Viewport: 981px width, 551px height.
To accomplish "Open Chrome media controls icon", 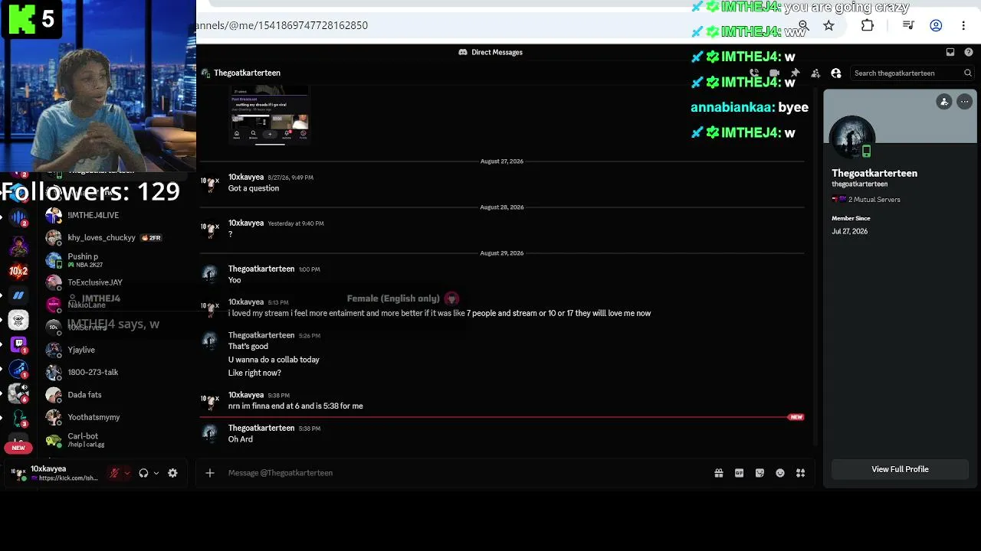I will [x=908, y=25].
